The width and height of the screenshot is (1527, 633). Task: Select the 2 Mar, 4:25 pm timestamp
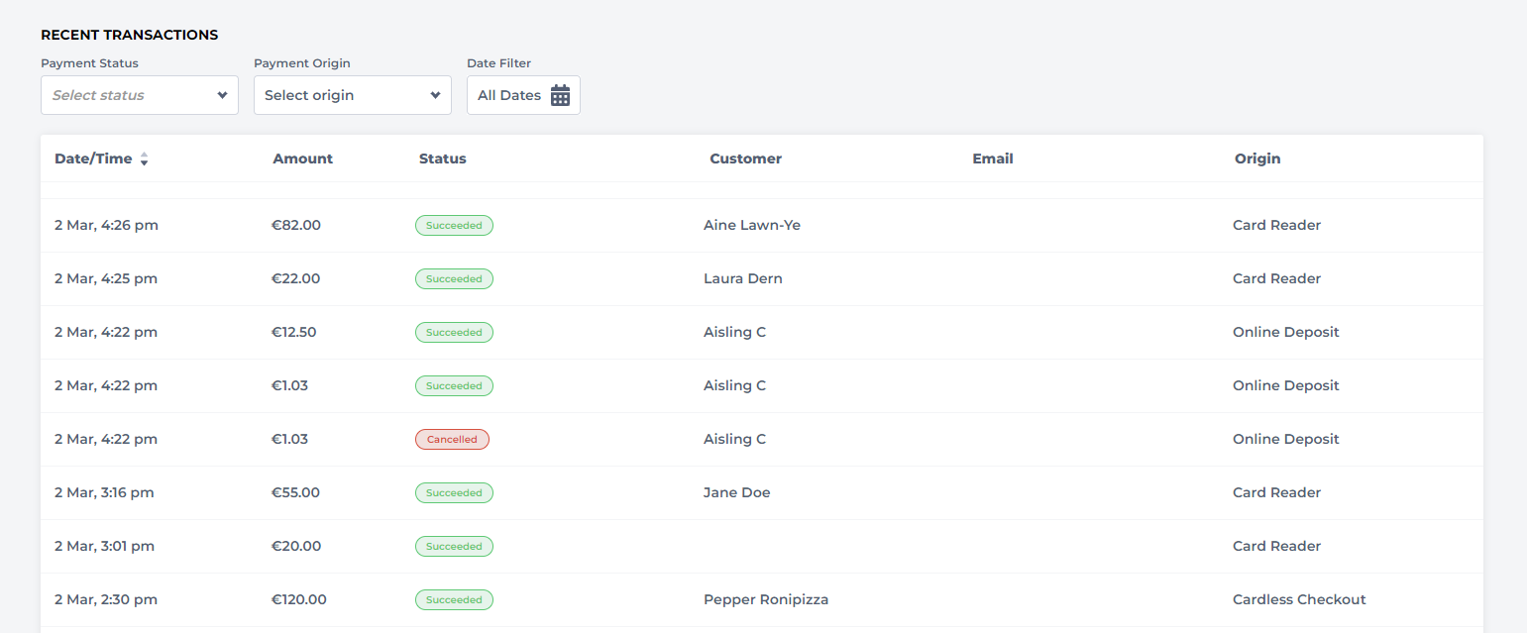(x=106, y=278)
